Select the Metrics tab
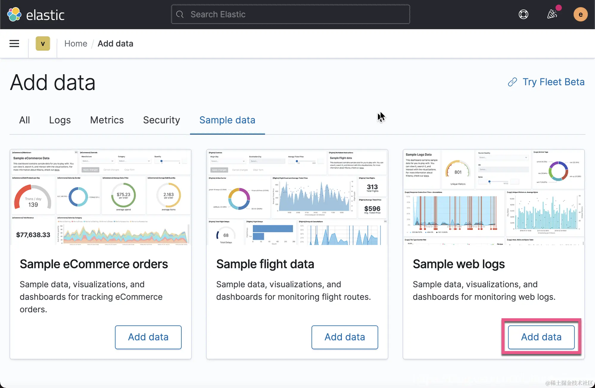Viewport: 595px width, 388px height. [107, 120]
